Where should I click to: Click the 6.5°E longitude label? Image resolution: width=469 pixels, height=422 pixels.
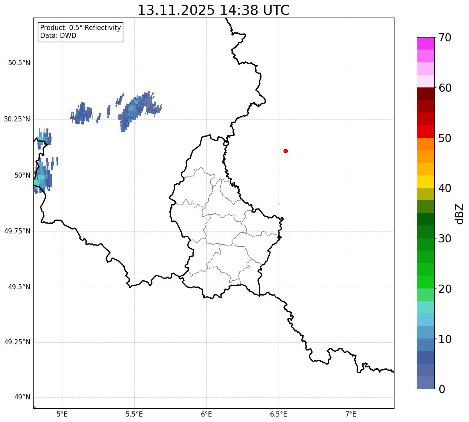tap(279, 414)
